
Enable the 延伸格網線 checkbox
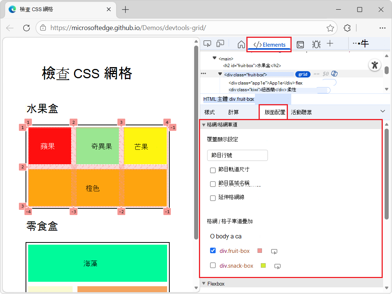pyautogui.click(x=213, y=198)
